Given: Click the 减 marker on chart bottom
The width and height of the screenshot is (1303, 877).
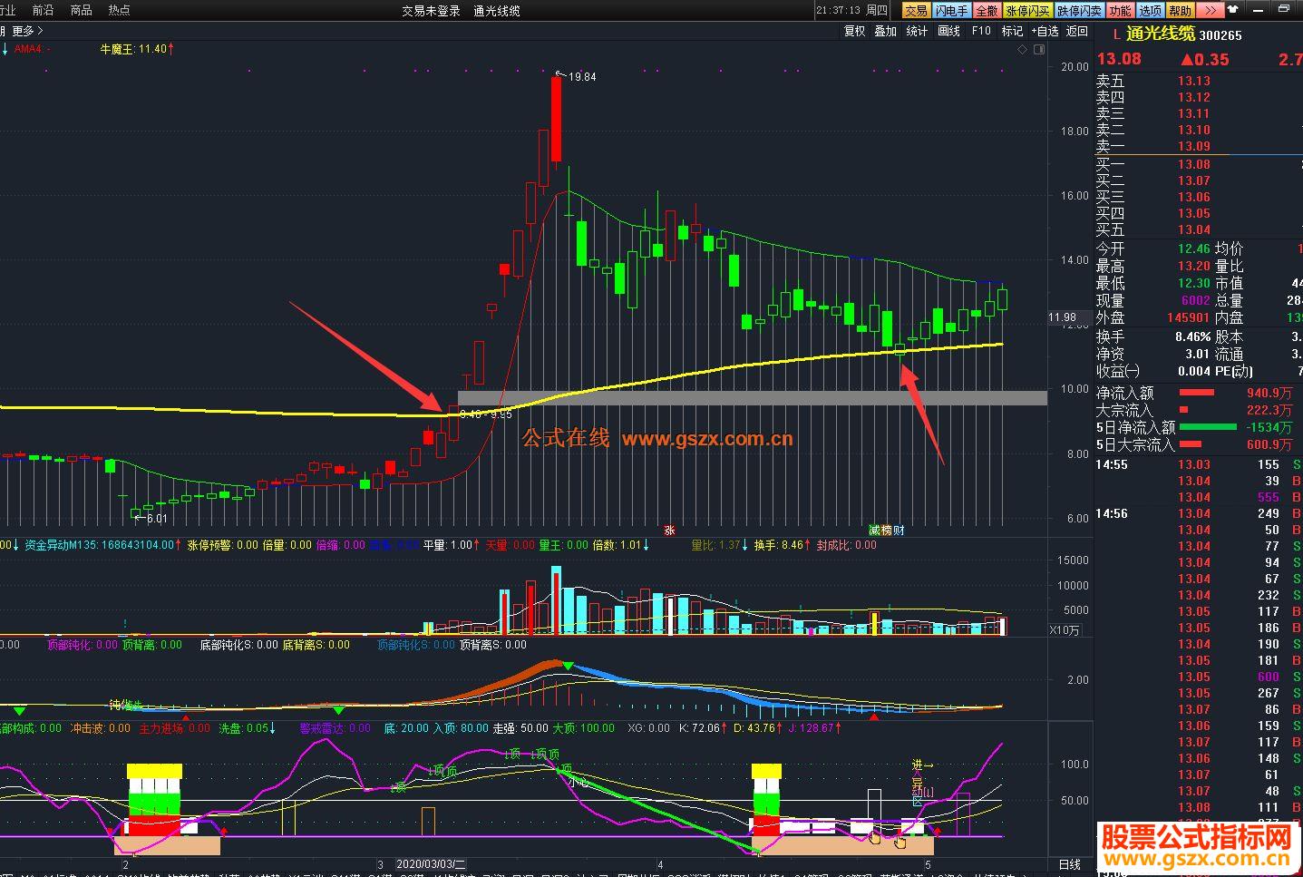Looking at the screenshot, I should [x=874, y=531].
